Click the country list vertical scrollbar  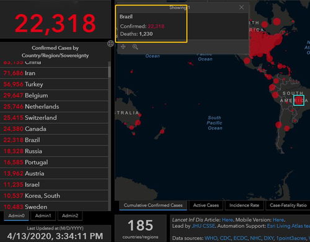pyautogui.click(x=109, y=71)
